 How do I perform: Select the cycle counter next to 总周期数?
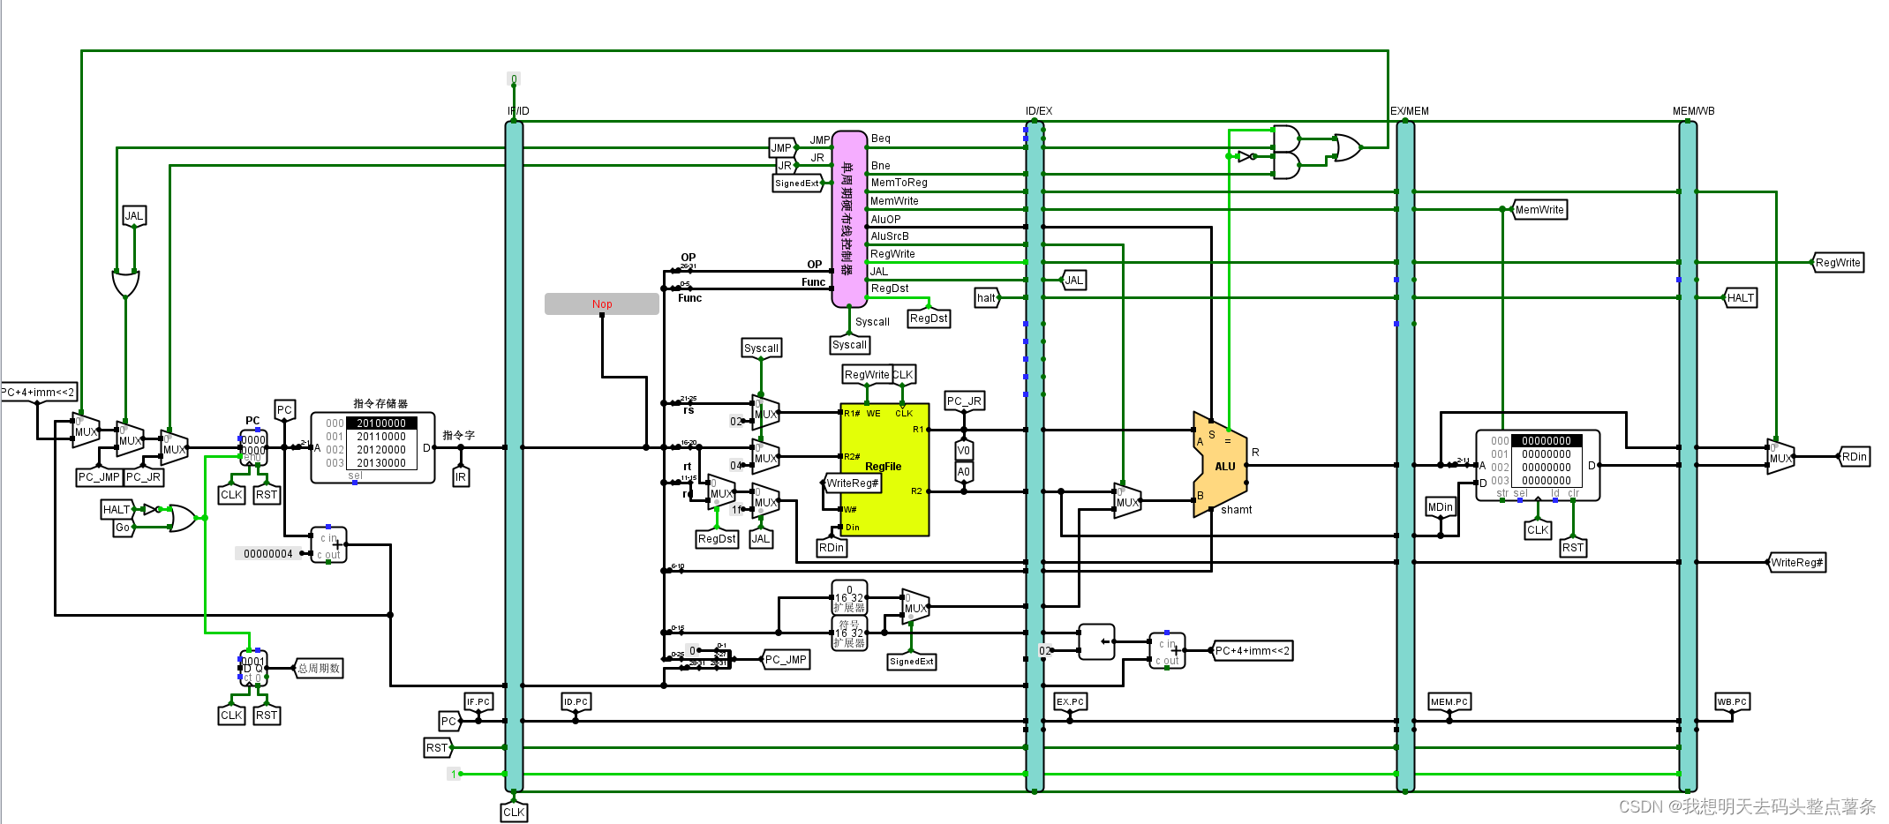[253, 668]
